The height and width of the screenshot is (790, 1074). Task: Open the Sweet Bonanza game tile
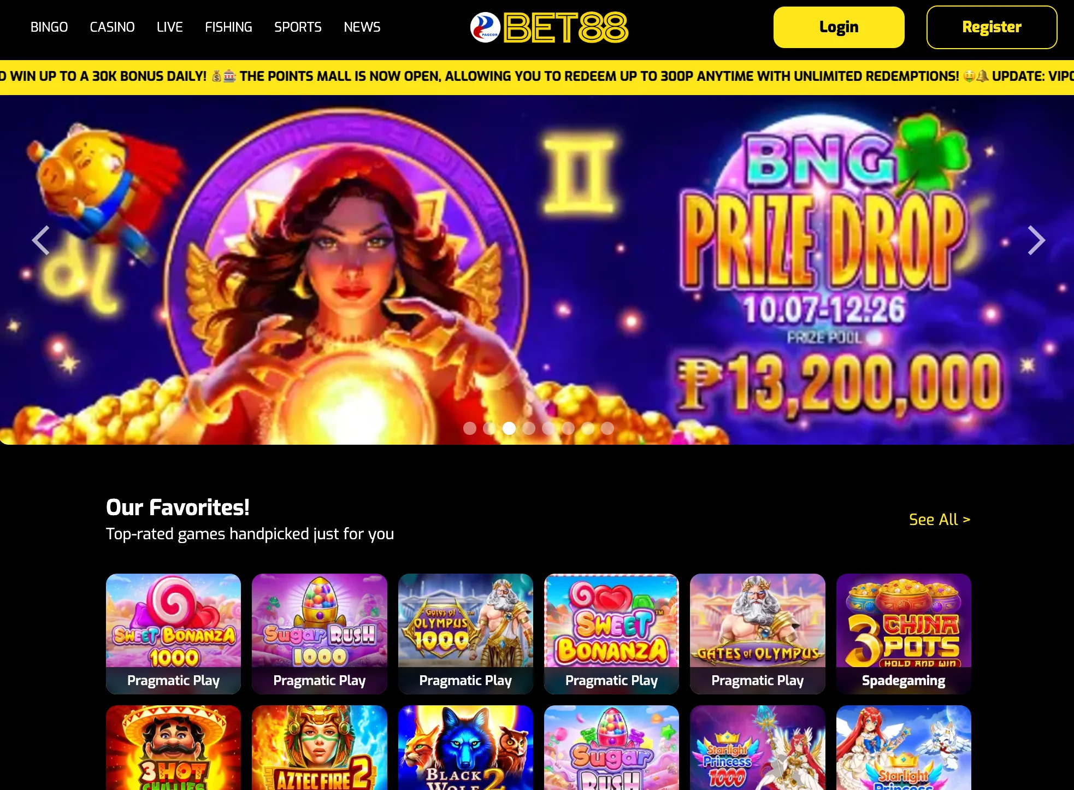point(611,634)
